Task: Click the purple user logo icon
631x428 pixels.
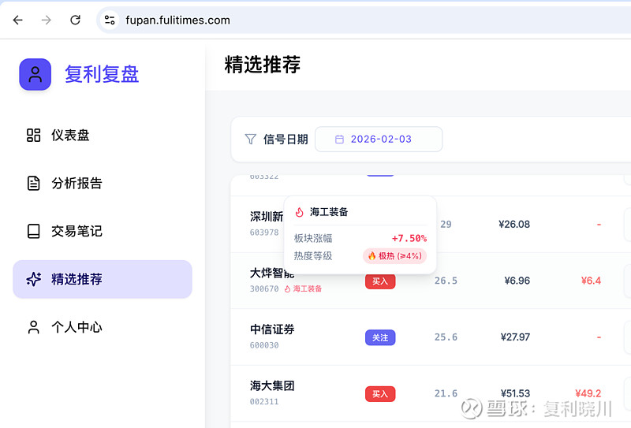Action: [x=35, y=74]
